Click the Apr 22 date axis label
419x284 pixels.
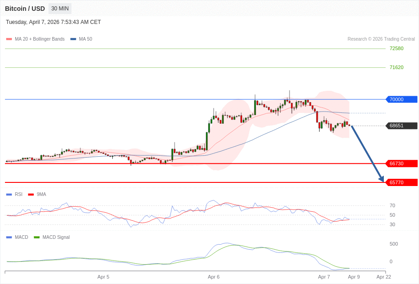click(384, 277)
